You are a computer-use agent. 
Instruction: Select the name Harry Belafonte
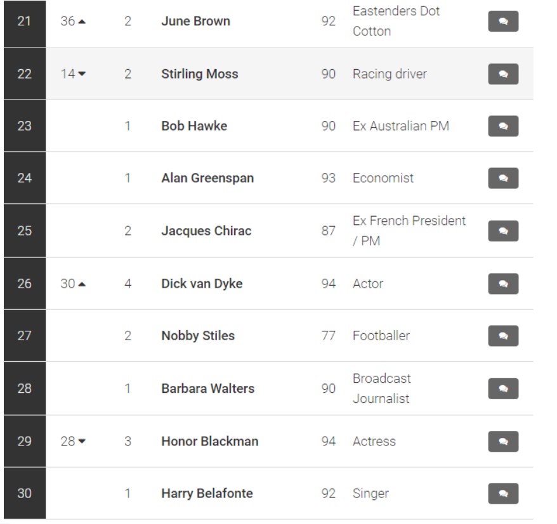pos(207,493)
